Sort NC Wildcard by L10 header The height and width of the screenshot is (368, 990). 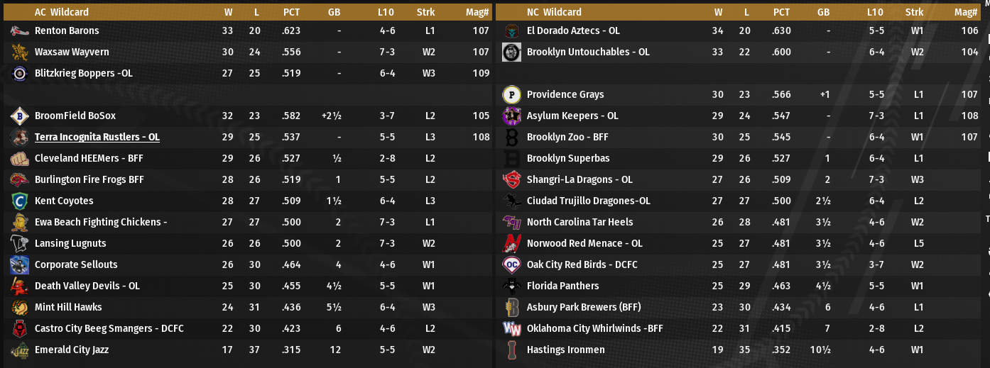click(x=875, y=12)
